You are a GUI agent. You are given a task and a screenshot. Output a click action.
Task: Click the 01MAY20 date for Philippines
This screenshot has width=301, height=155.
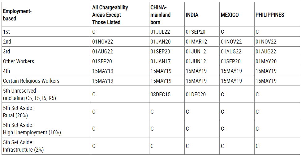(x=266, y=61)
